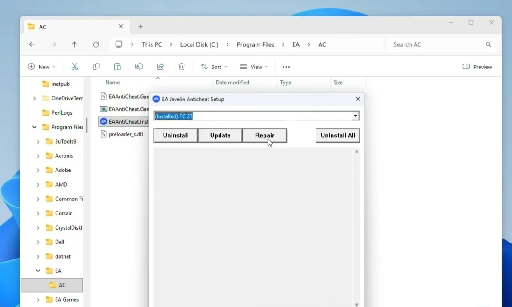512x307 pixels.
Task: Expand the Adobe folder node
Action: (x=38, y=170)
